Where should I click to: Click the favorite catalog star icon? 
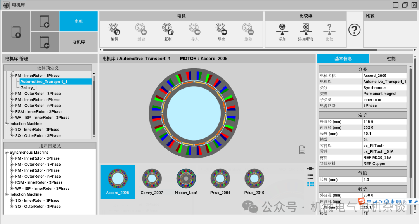pos(16,32)
